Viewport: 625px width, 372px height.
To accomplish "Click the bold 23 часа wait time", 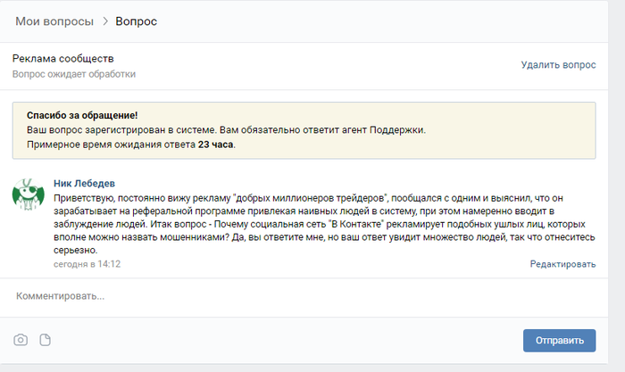I will click(215, 145).
